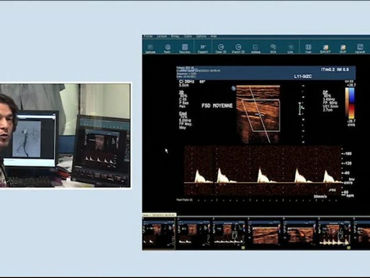This screenshot has width=370, height=278.
Task: Click the Rech. search toolbar icon
Action: 168,49
